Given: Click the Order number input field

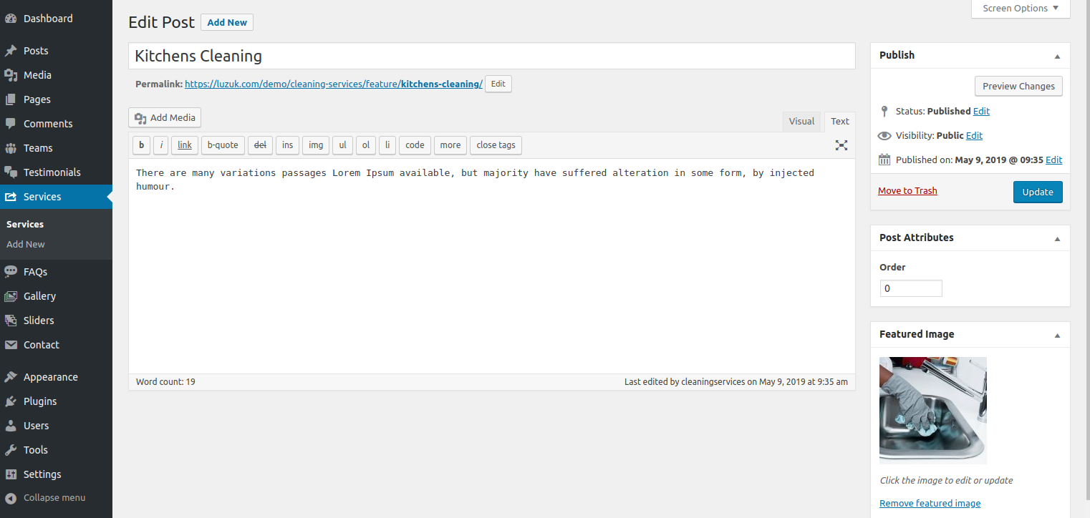Looking at the screenshot, I should pyautogui.click(x=910, y=288).
